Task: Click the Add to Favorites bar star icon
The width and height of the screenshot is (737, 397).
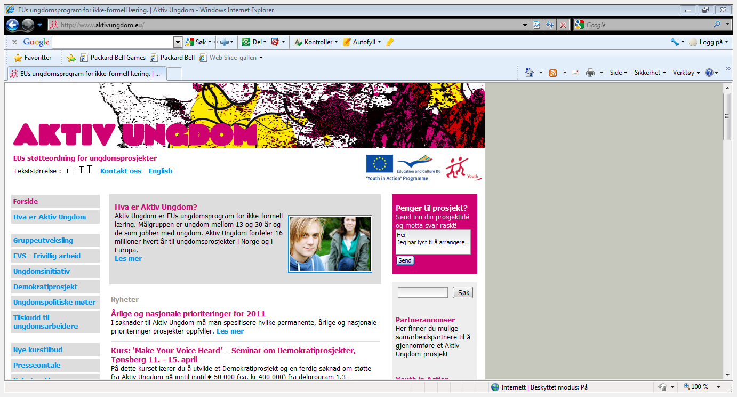Action: point(71,58)
